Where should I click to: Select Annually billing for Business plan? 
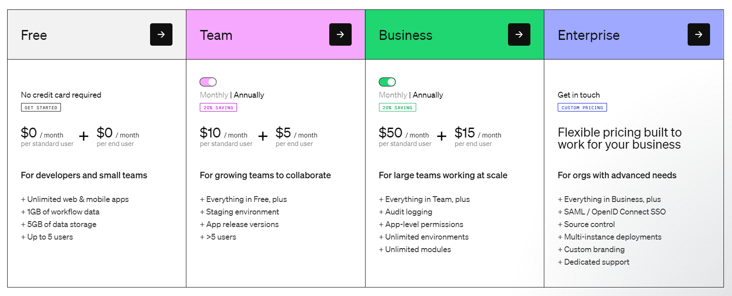tap(428, 95)
